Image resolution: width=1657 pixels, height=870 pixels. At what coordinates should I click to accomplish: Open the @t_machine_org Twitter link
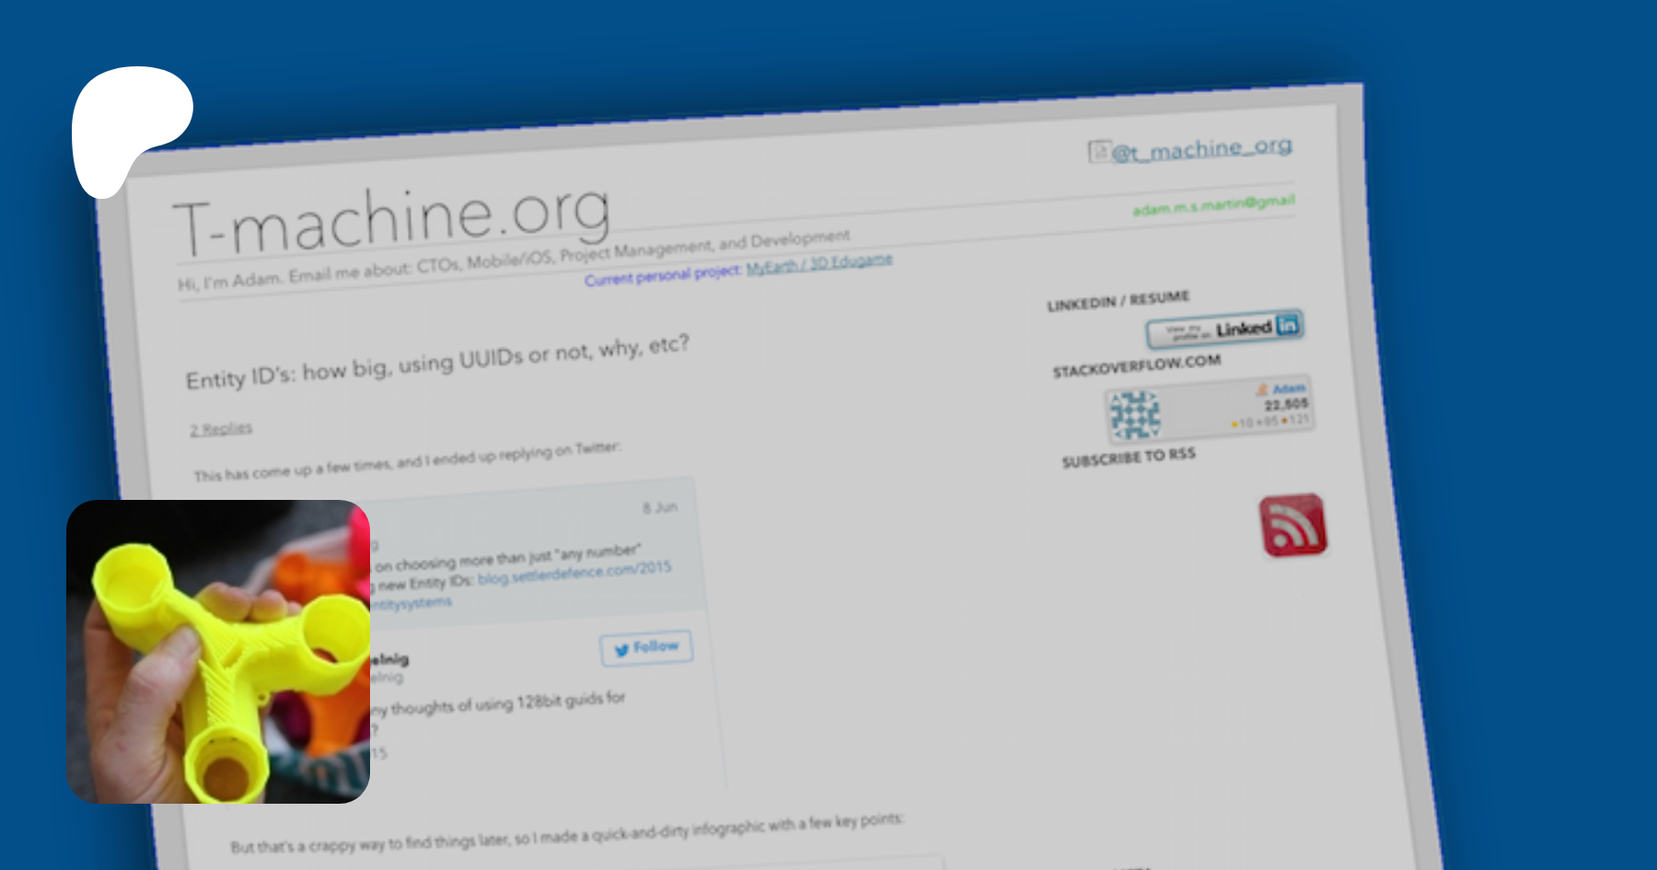point(1202,148)
